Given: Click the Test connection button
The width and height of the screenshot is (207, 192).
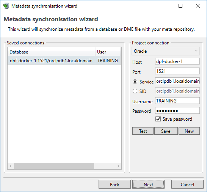Looking at the screenshot, I should click(143, 131).
